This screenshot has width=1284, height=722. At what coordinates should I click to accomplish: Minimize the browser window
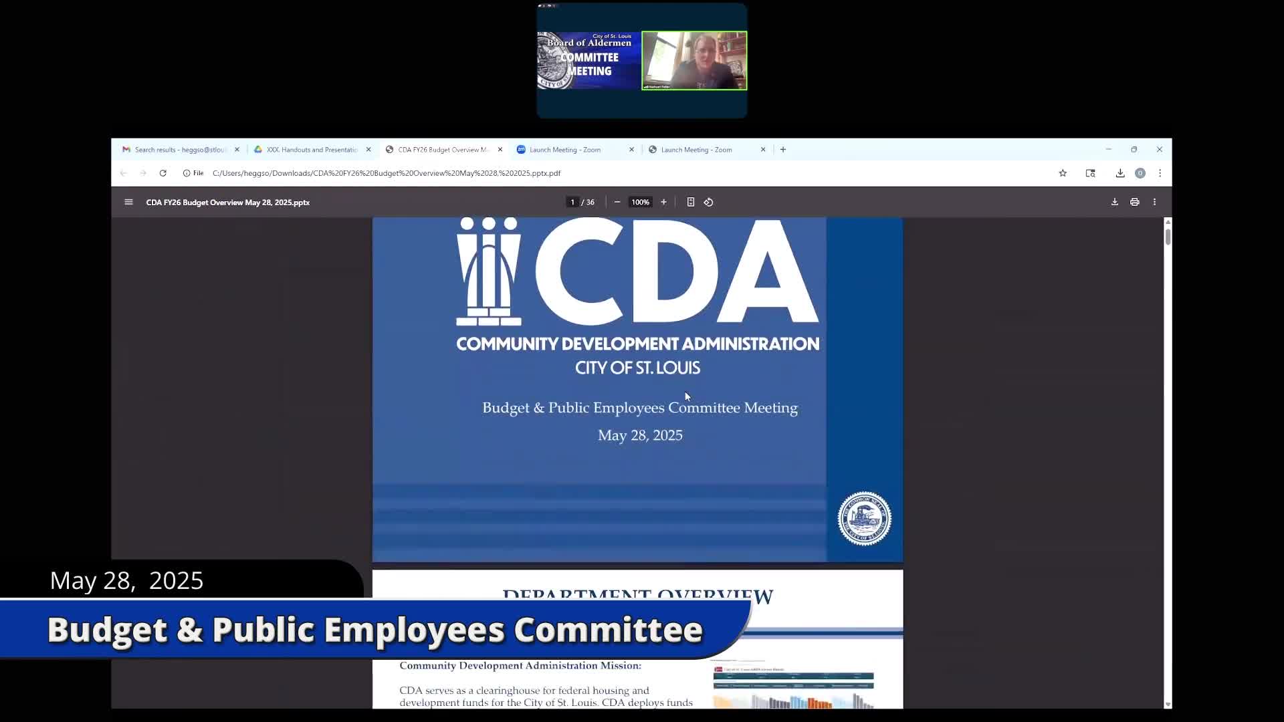tap(1108, 150)
